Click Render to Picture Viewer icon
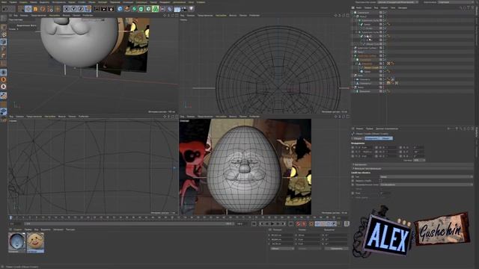 (104, 9)
